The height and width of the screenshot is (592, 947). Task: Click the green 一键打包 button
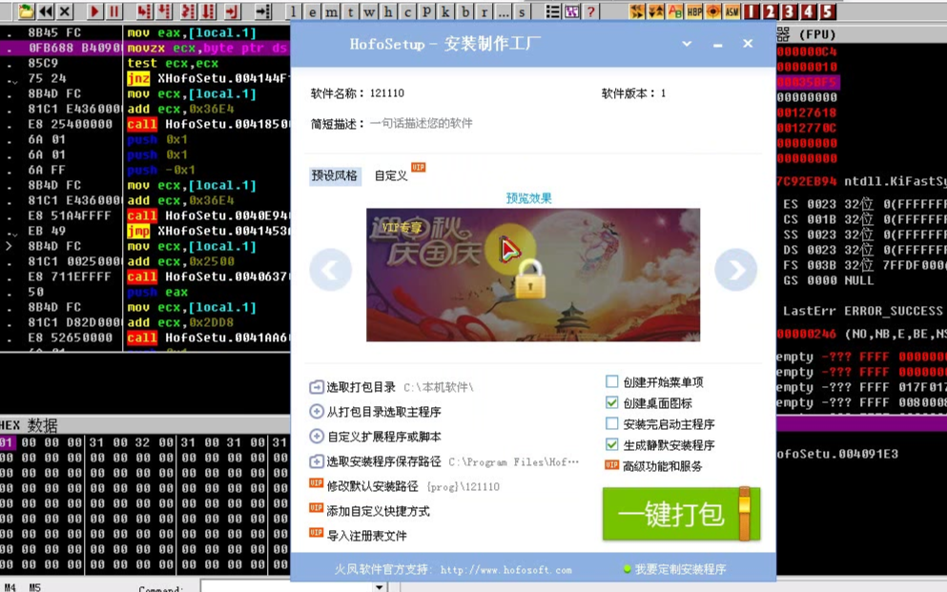pos(681,514)
